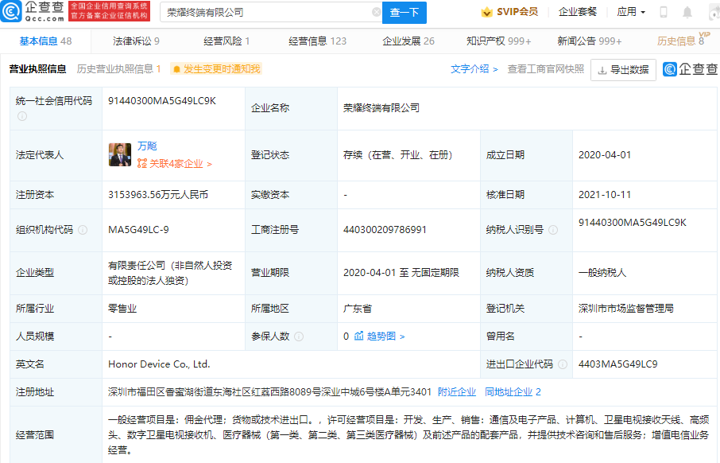
Task: Switch to the 法律诉讼 tab
Action: pyautogui.click(x=136, y=41)
